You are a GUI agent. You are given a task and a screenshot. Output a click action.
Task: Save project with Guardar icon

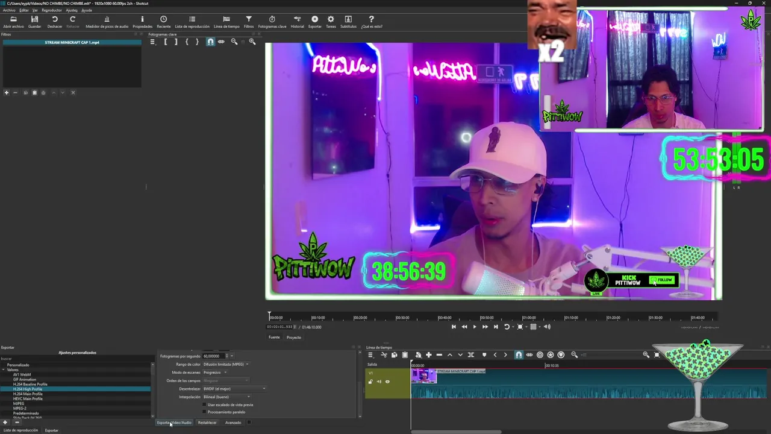click(x=34, y=22)
